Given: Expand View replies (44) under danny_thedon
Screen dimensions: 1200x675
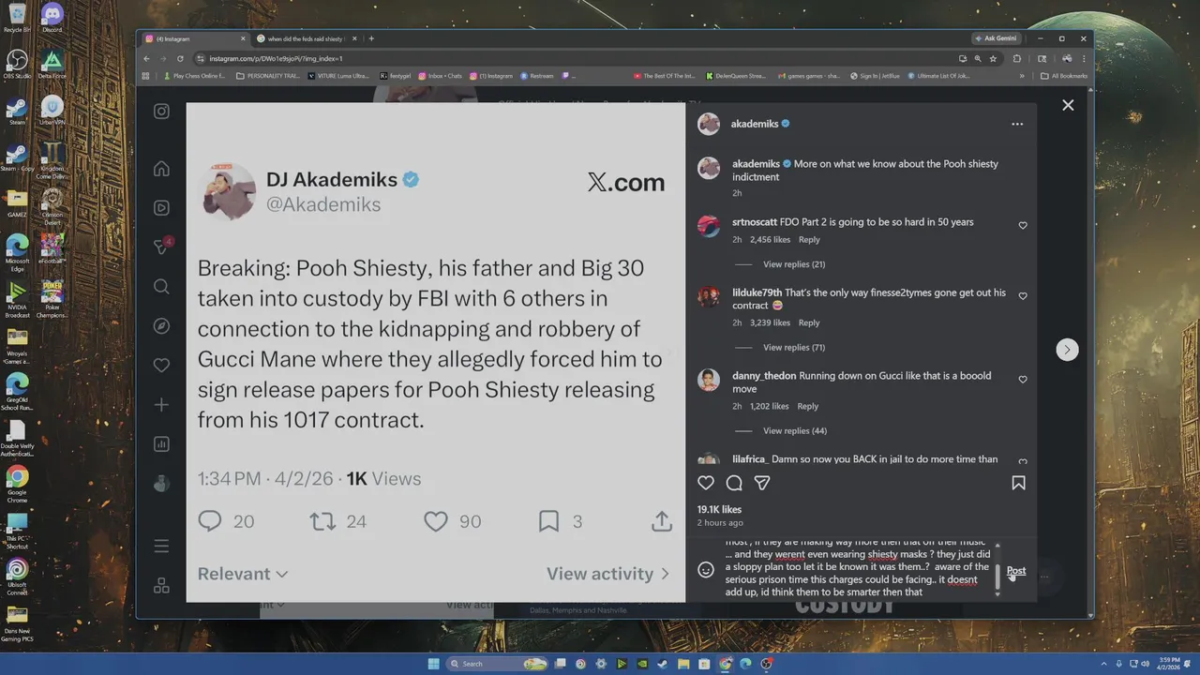Looking at the screenshot, I should pos(795,431).
